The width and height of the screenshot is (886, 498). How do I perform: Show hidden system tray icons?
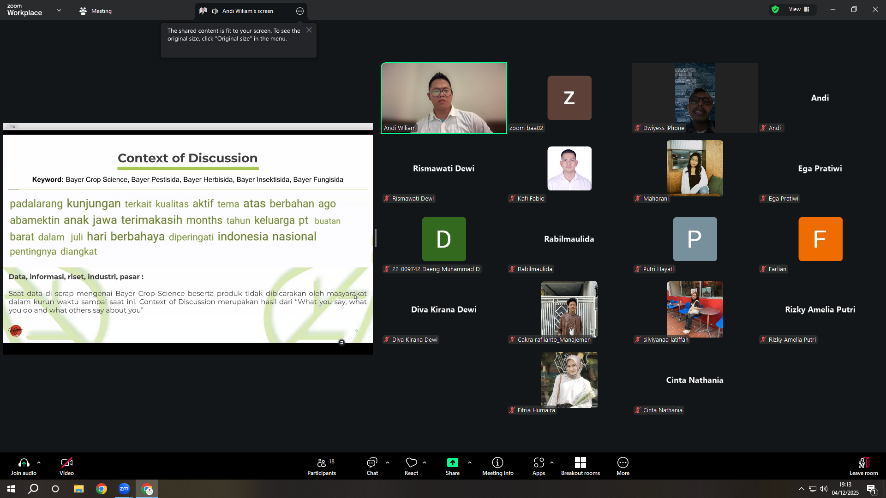click(x=802, y=489)
